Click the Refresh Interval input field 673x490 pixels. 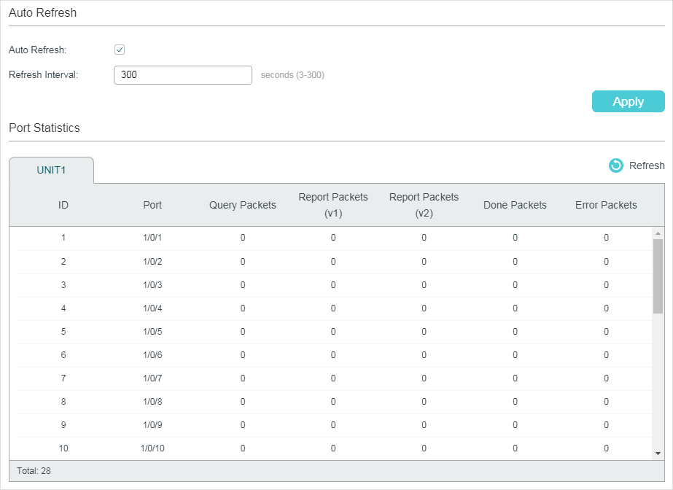(x=182, y=75)
